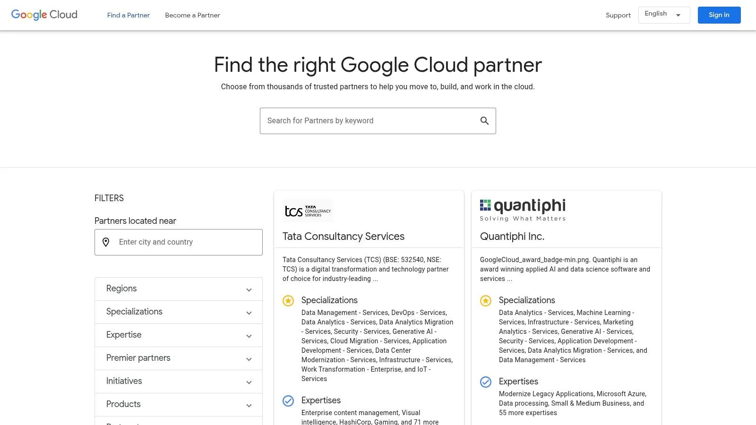756x425 pixels.
Task: Open the Become a Partner page
Action: 192,15
